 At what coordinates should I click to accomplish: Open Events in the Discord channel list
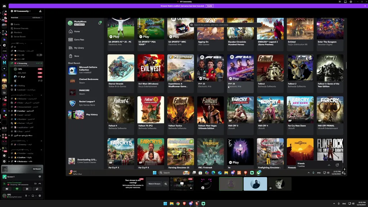17,24
